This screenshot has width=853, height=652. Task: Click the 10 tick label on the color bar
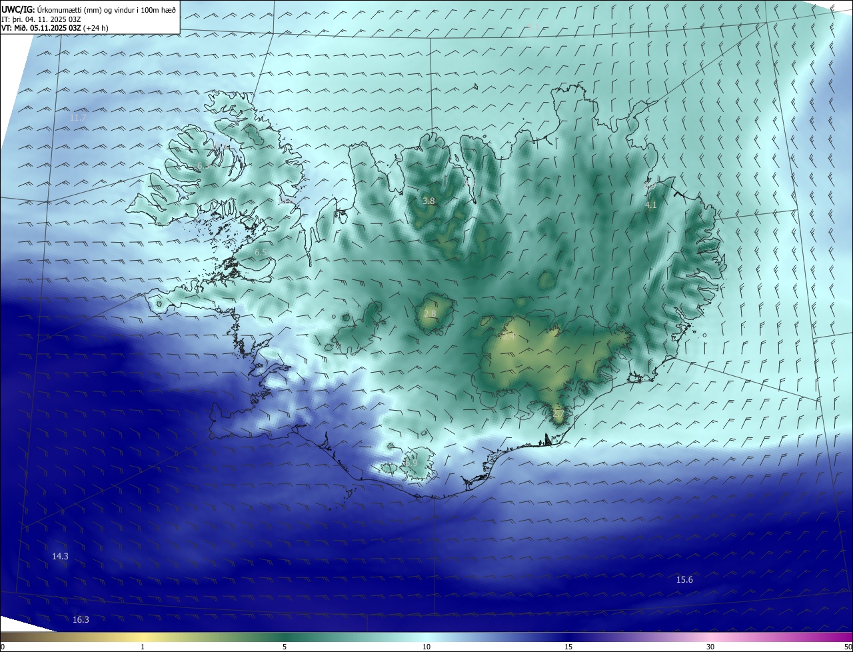point(426,647)
